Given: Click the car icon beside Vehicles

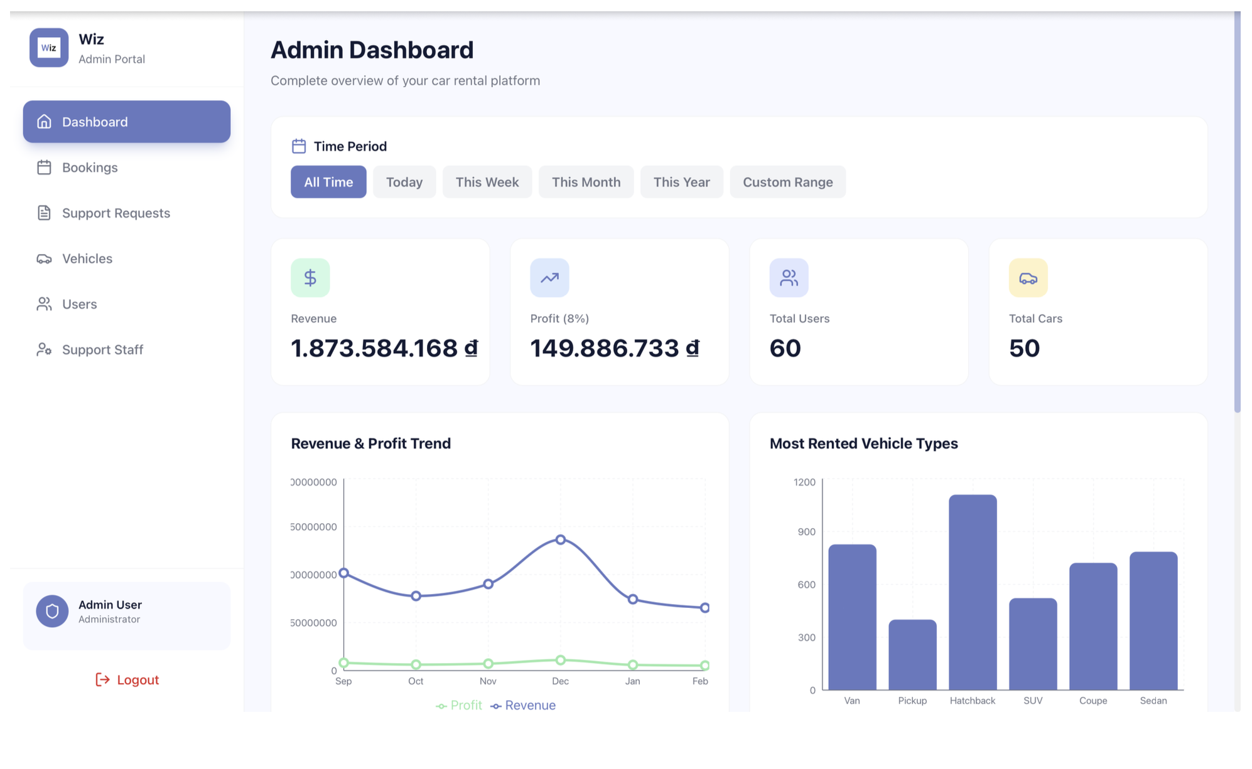Looking at the screenshot, I should click(x=44, y=258).
